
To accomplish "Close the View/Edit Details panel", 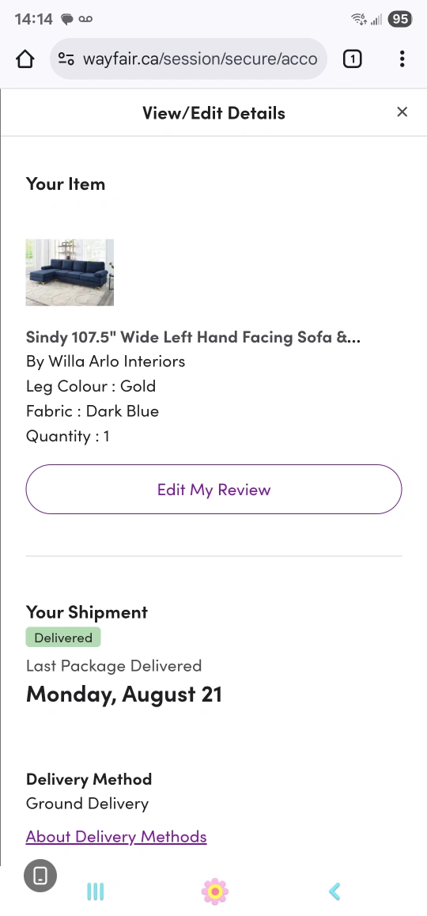I will pyautogui.click(x=402, y=112).
